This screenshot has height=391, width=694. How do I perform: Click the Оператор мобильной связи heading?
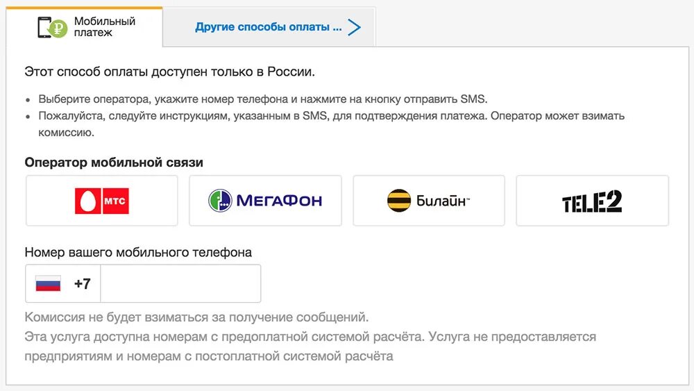[114, 163]
